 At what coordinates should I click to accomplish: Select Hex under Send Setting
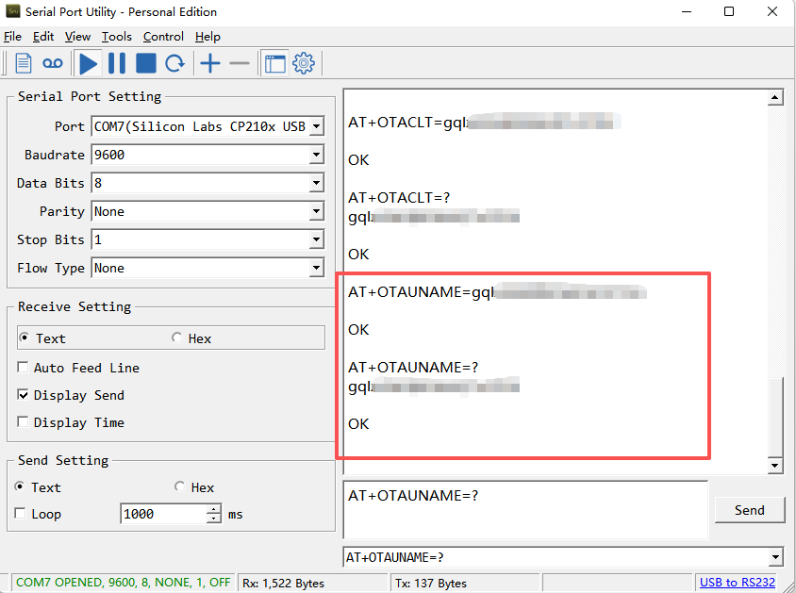click(x=194, y=487)
